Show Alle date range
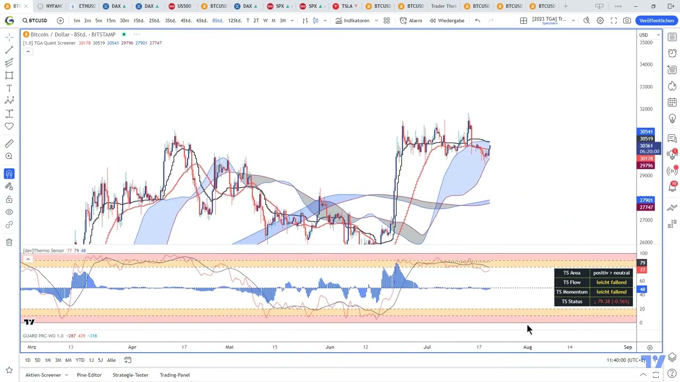The height and width of the screenshot is (382, 680). pyautogui.click(x=111, y=360)
